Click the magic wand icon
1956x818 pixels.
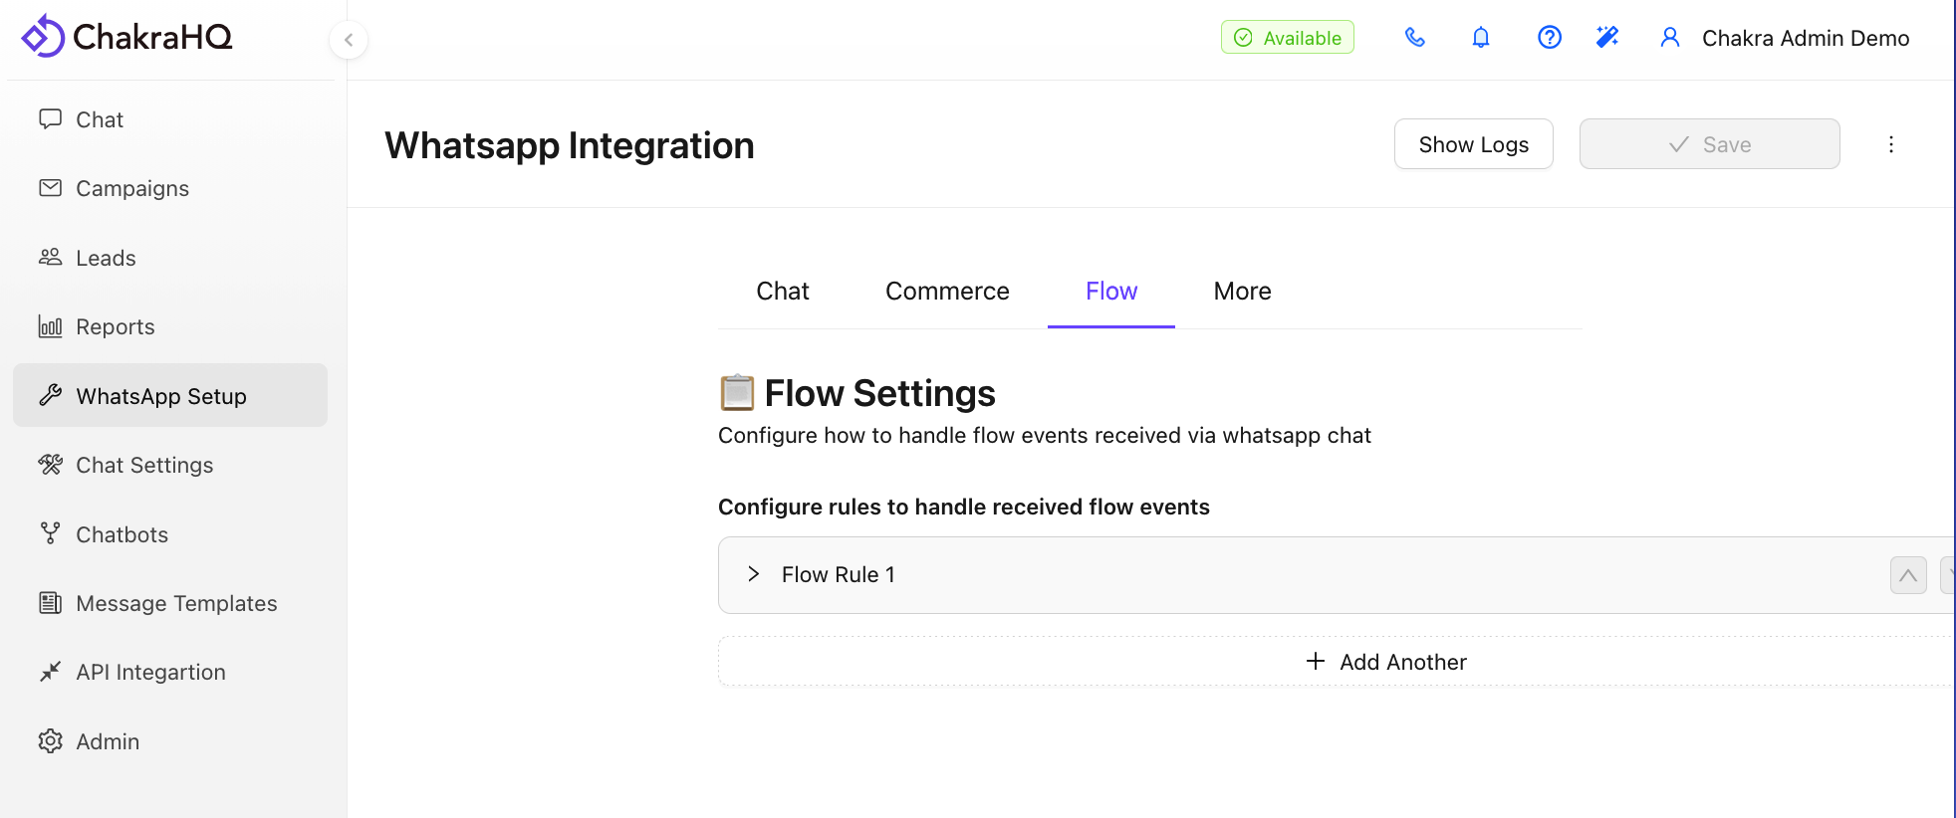1607,38
